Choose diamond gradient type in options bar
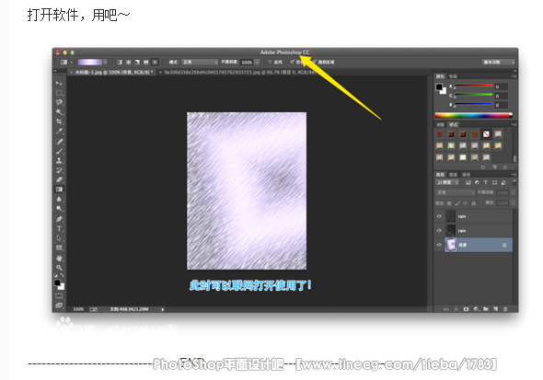This screenshot has height=380, width=543. [155, 62]
